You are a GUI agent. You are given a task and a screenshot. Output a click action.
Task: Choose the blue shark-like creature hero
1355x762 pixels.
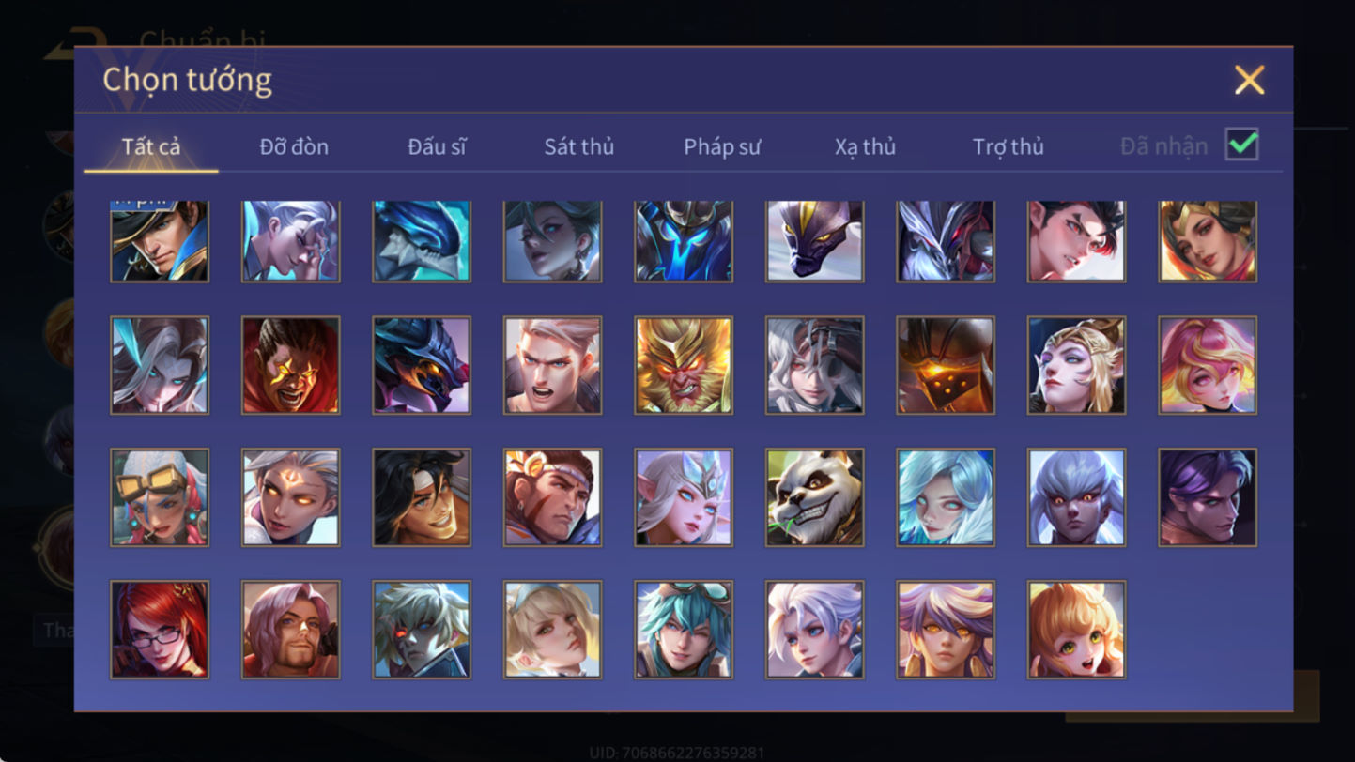coord(422,241)
